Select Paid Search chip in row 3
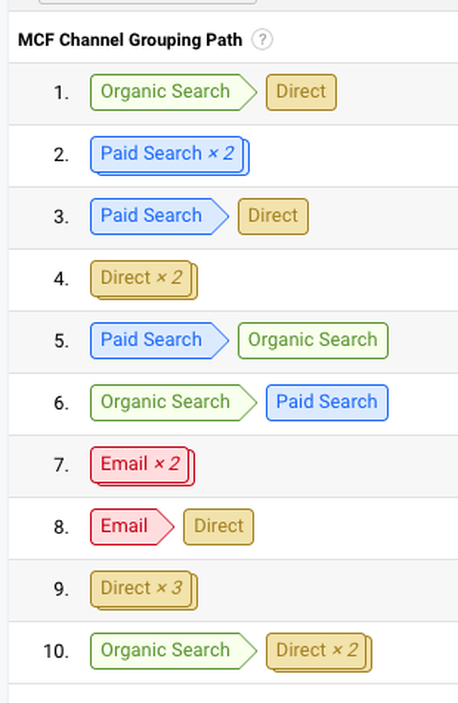 click(152, 216)
